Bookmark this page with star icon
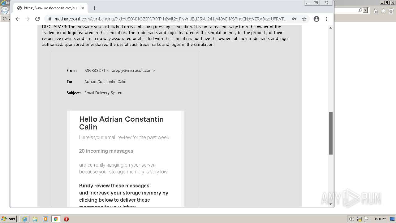Image resolution: width=396 pixels, height=223 pixels. (x=304, y=19)
